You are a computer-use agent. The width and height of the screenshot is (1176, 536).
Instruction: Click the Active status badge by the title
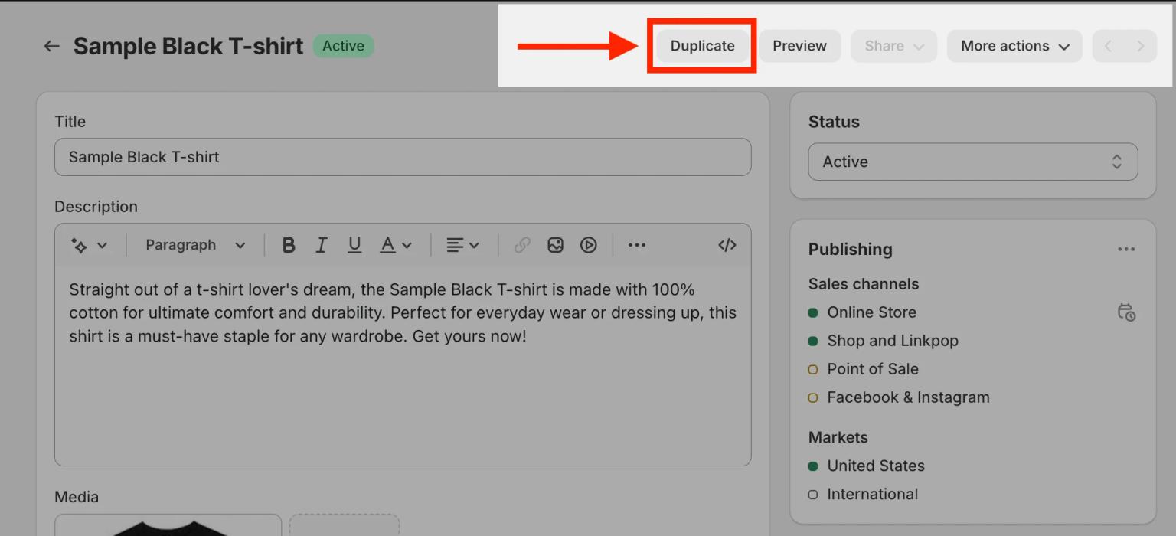343,46
